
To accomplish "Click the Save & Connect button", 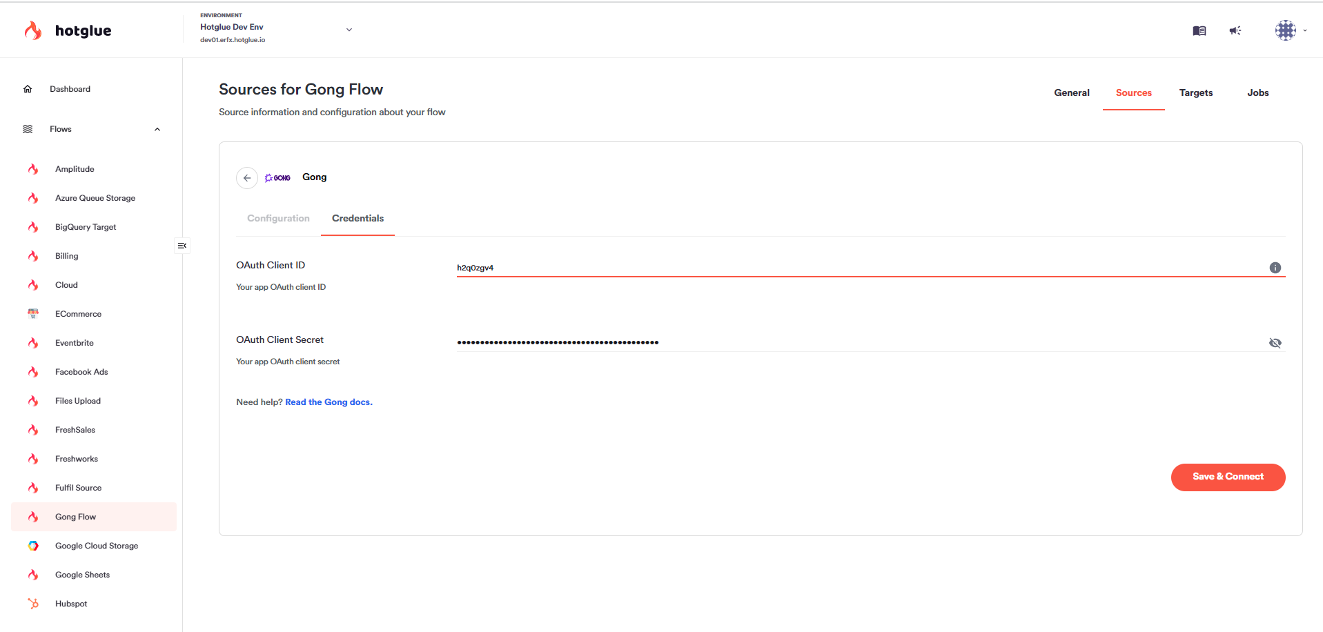I will pyautogui.click(x=1228, y=477).
